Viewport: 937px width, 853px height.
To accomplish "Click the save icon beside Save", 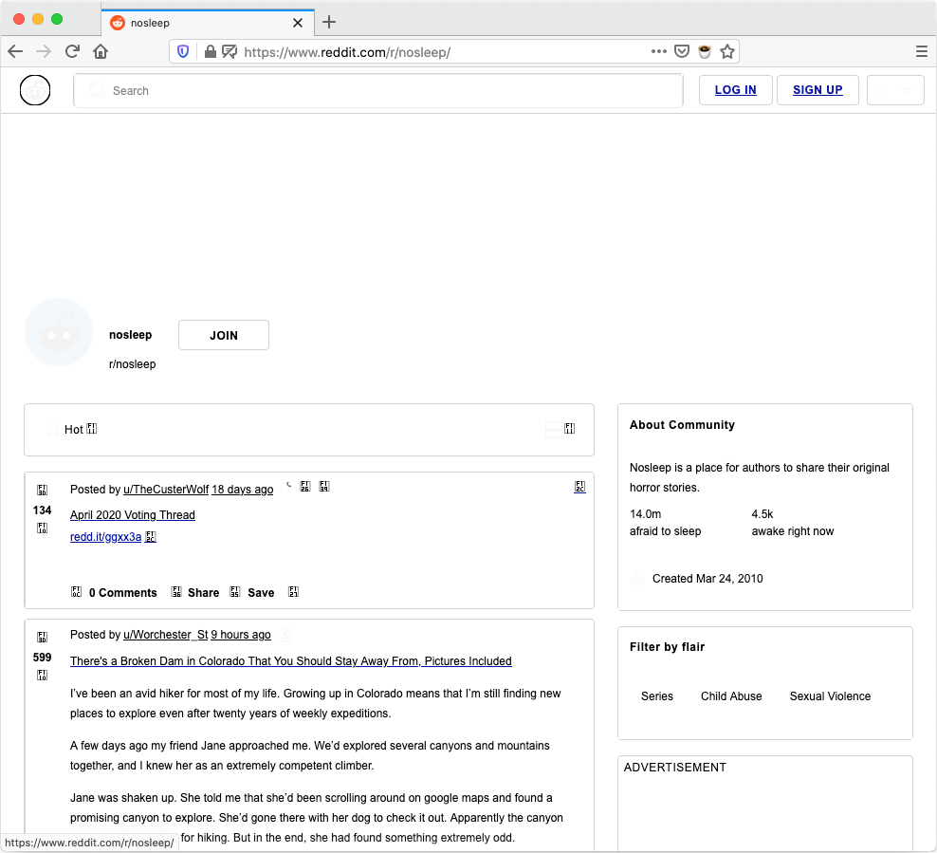I will [x=235, y=592].
